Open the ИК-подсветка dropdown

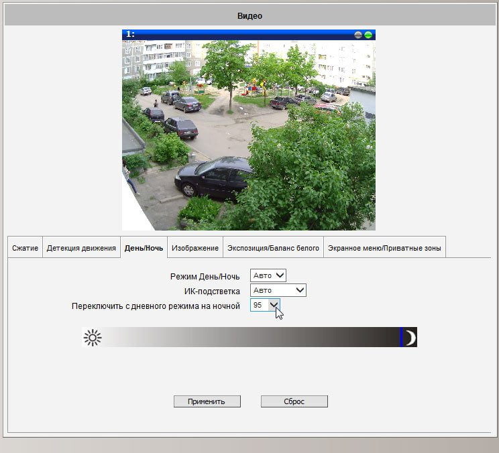point(278,290)
